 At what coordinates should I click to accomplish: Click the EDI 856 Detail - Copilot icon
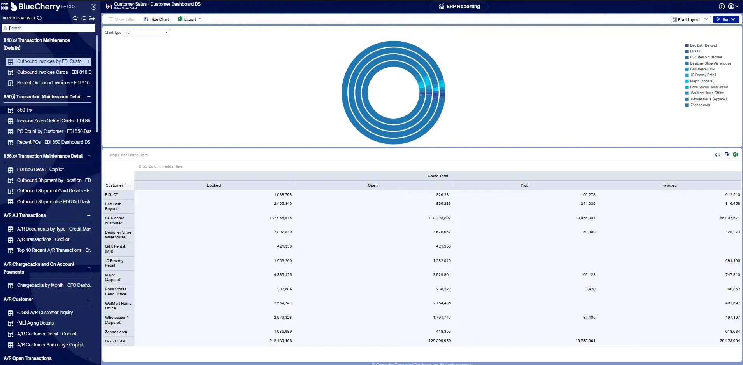(x=11, y=170)
